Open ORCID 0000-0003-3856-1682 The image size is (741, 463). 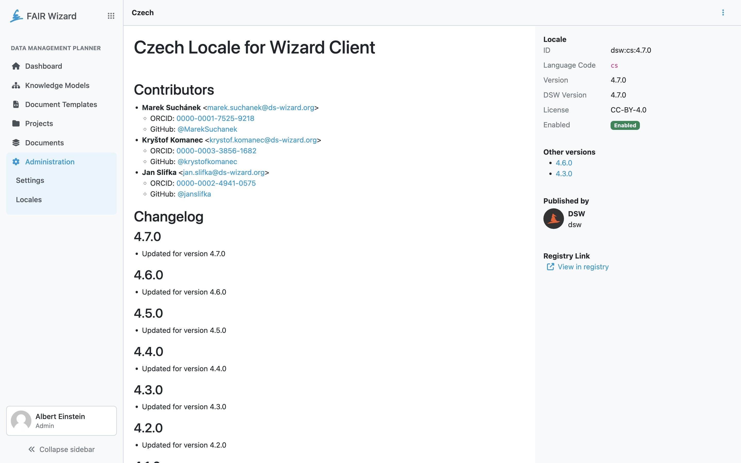(216, 151)
